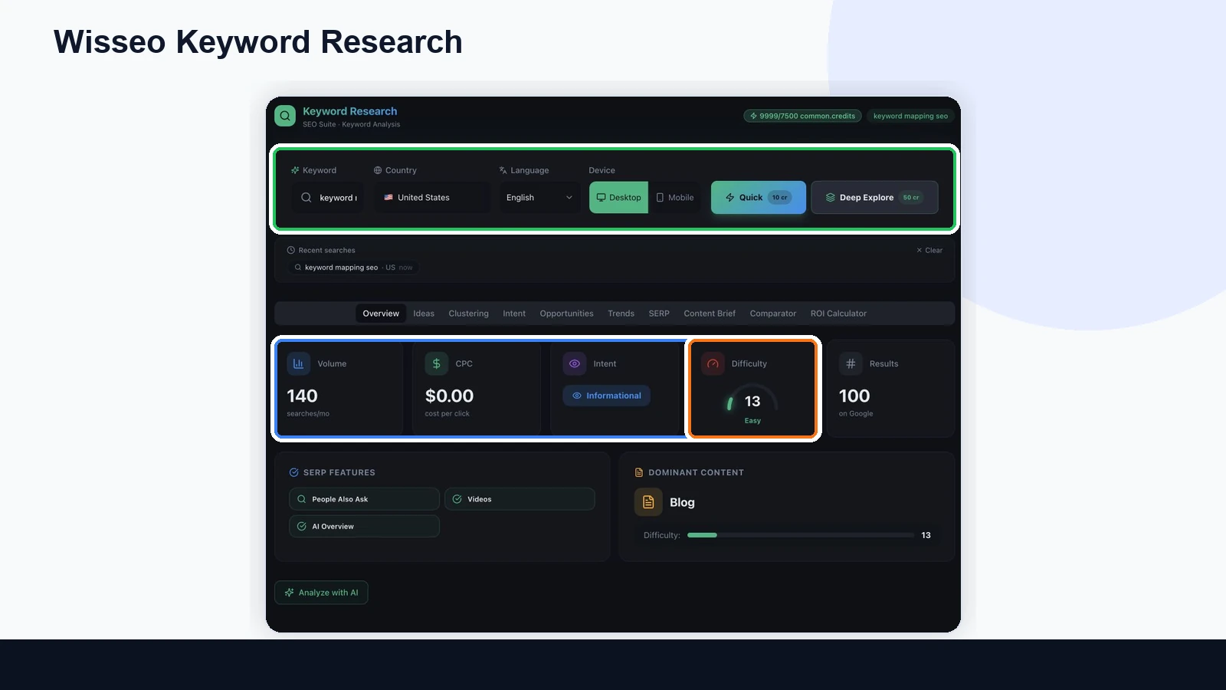Click the Informational intent badge
The height and width of the screenshot is (690, 1226).
coord(607,396)
